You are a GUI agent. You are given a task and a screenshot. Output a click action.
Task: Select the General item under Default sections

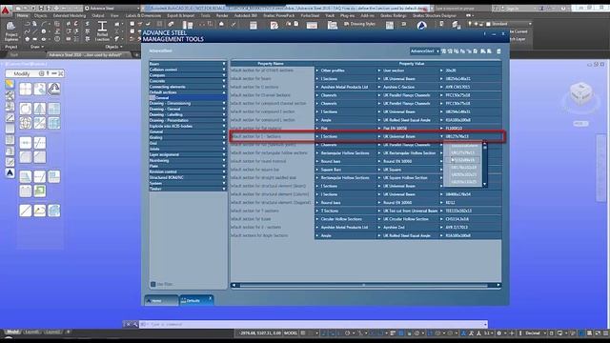coord(188,98)
